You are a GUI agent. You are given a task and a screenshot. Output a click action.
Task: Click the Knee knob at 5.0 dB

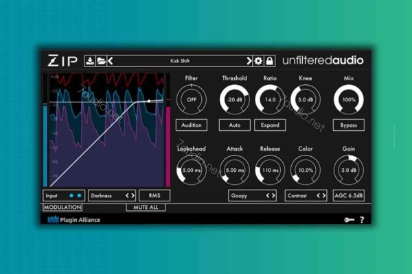[306, 99]
